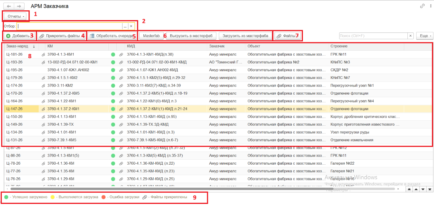Click the green status dot in row Ц-150-26

pos(113,117)
